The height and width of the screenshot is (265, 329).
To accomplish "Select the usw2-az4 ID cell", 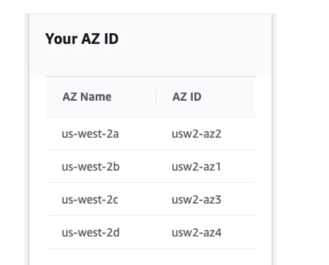I will click(x=196, y=233).
